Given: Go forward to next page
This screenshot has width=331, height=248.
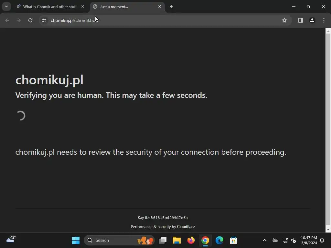Looking at the screenshot, I should [x=19, y=20].
